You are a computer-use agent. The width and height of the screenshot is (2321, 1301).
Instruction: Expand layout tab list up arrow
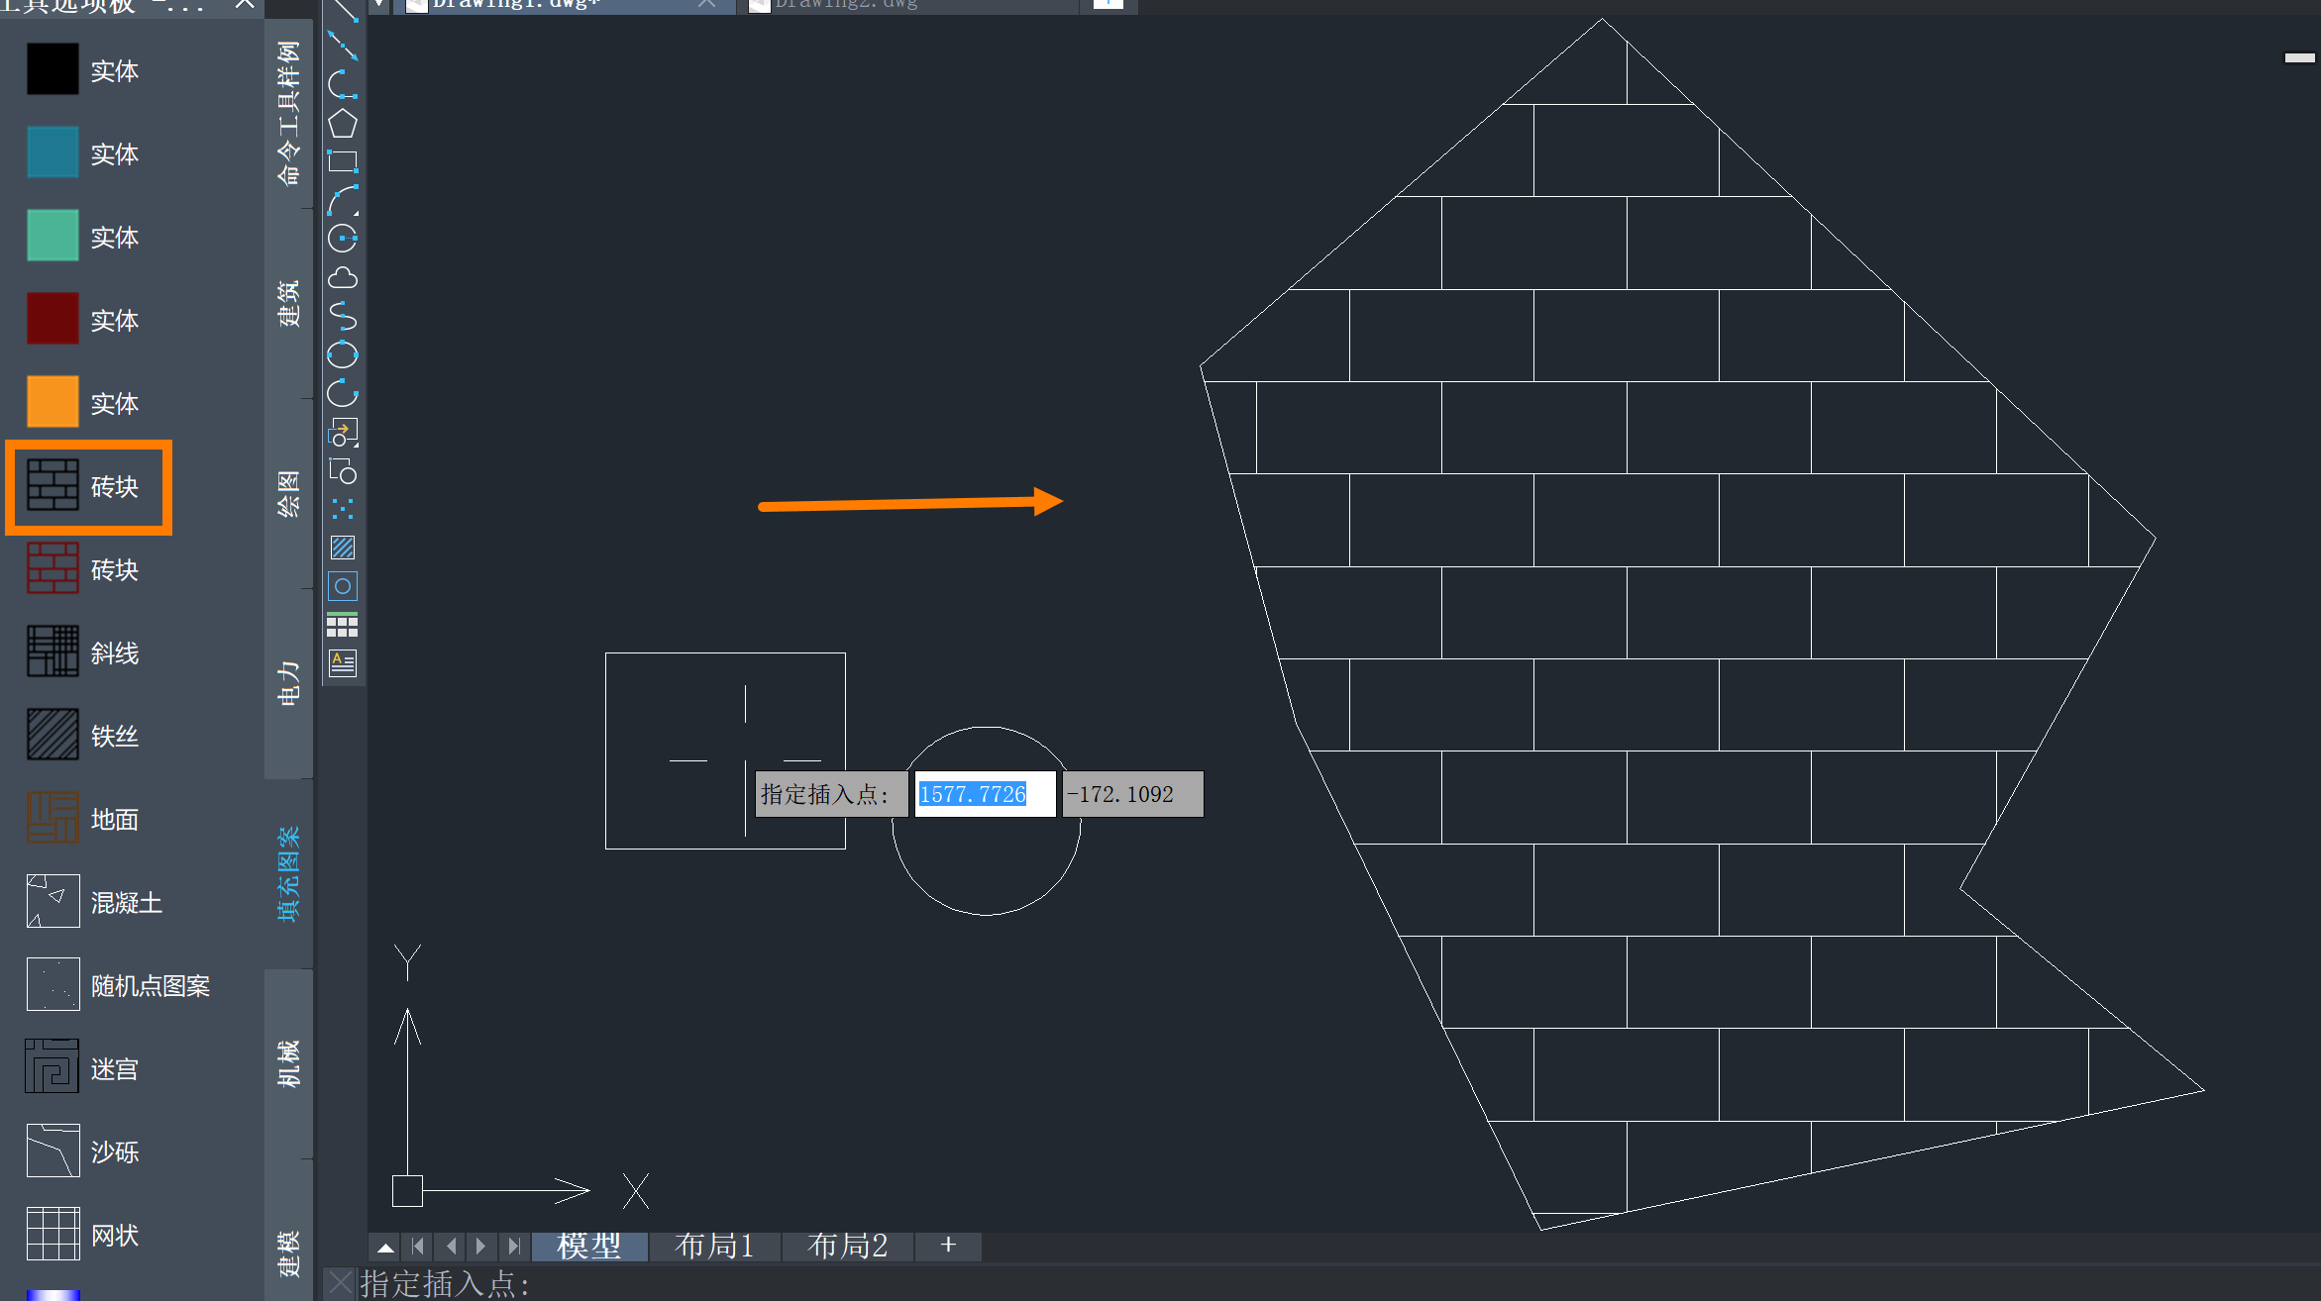[x=385, y=1247]
